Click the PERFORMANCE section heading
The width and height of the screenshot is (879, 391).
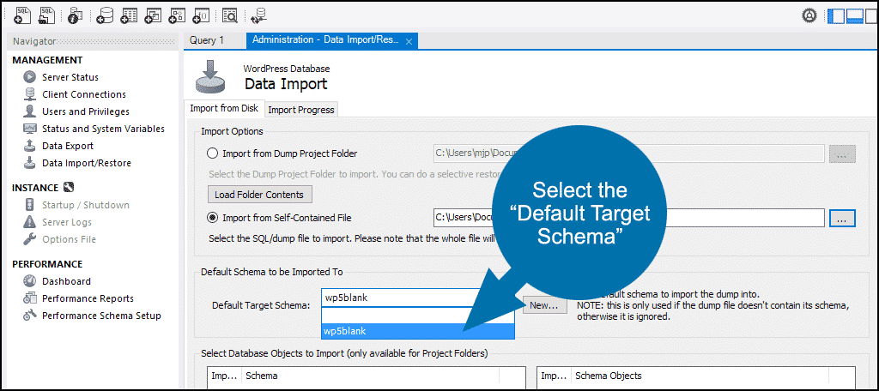coord(48,264)
